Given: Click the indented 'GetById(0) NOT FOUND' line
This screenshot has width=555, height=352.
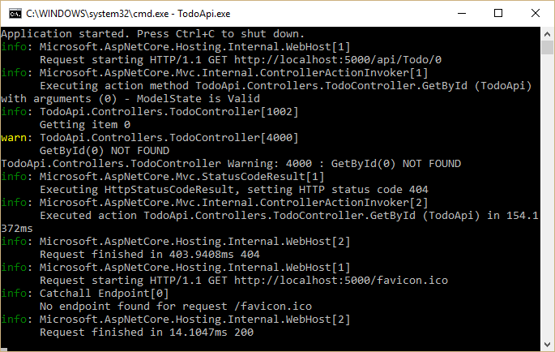Looking at the screenshot, I should (x=105, y=150).
